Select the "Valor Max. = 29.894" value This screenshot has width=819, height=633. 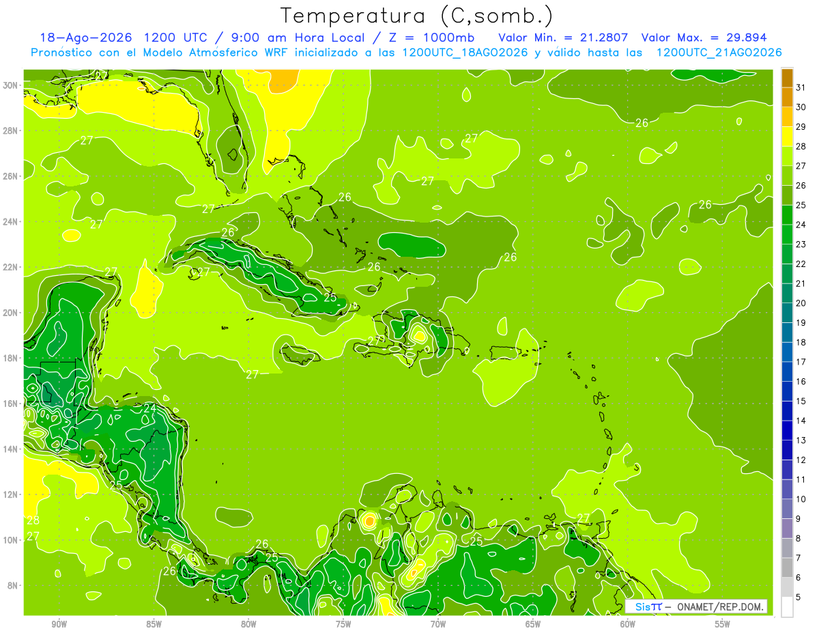(704, 38)
